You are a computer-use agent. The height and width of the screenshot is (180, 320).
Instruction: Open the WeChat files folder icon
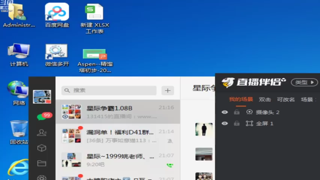[42, 163]
